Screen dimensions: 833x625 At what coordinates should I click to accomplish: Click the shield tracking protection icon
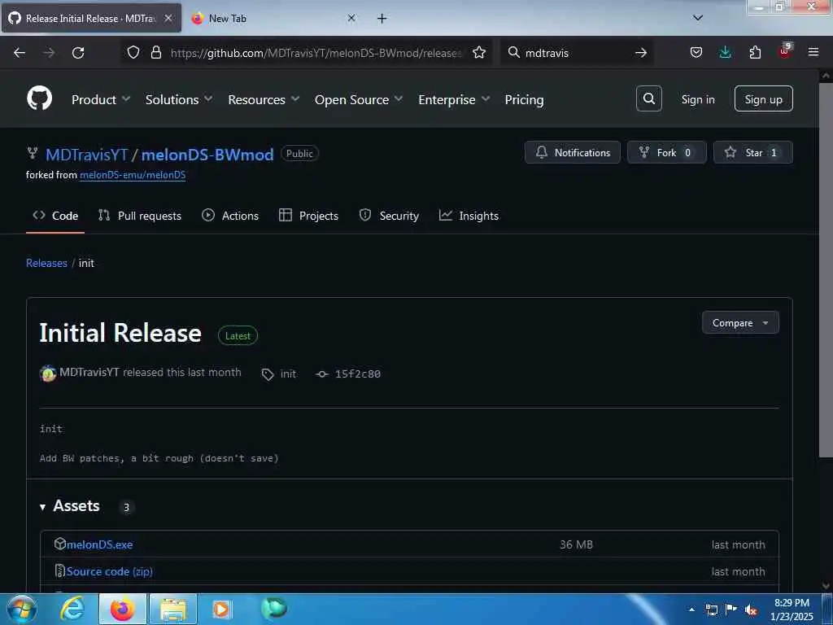133,53
